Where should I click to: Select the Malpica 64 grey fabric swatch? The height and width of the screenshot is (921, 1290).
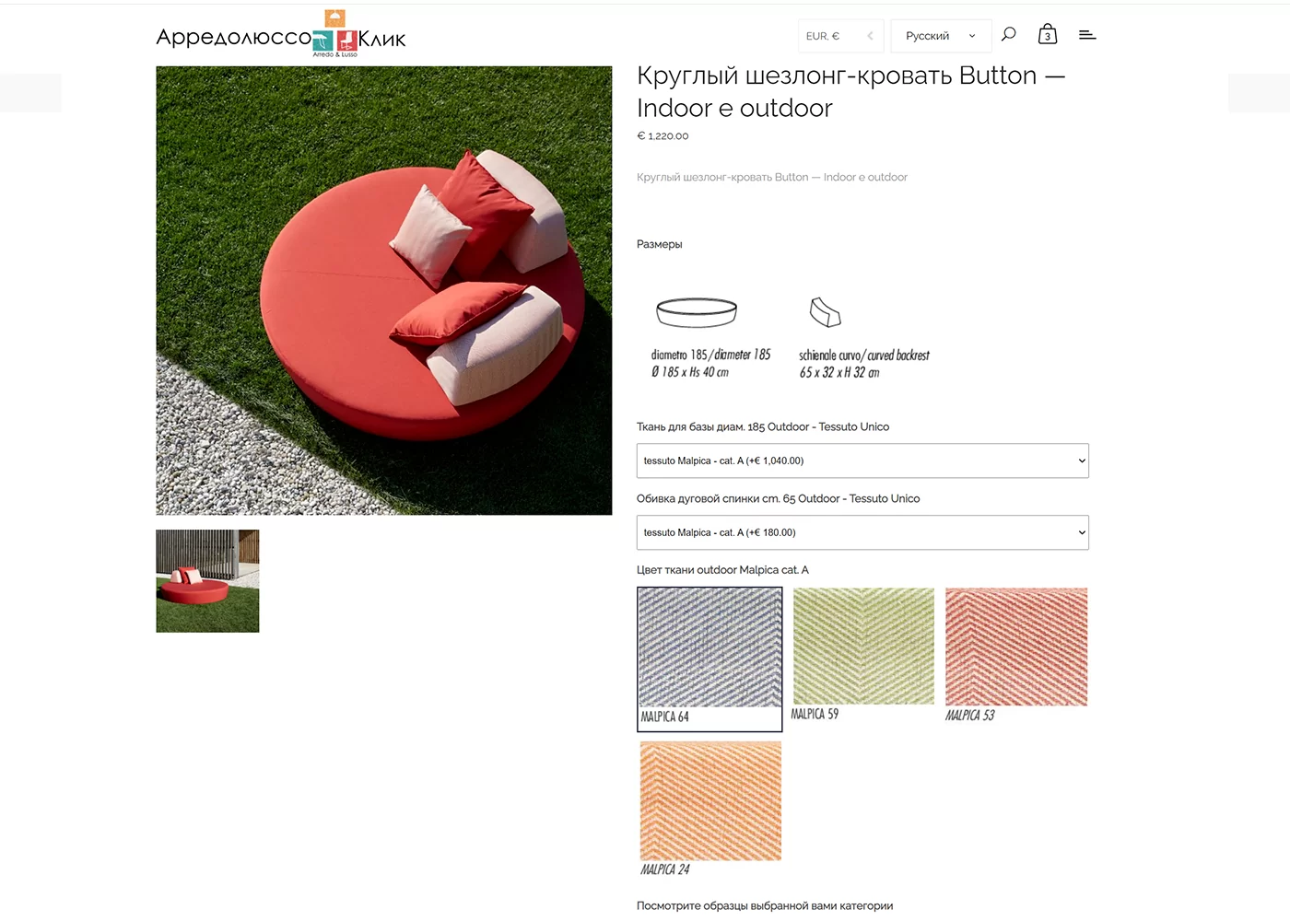click(709, 659)
